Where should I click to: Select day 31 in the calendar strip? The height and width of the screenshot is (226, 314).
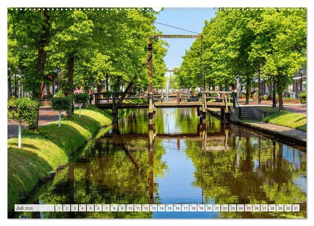(296, 208)
